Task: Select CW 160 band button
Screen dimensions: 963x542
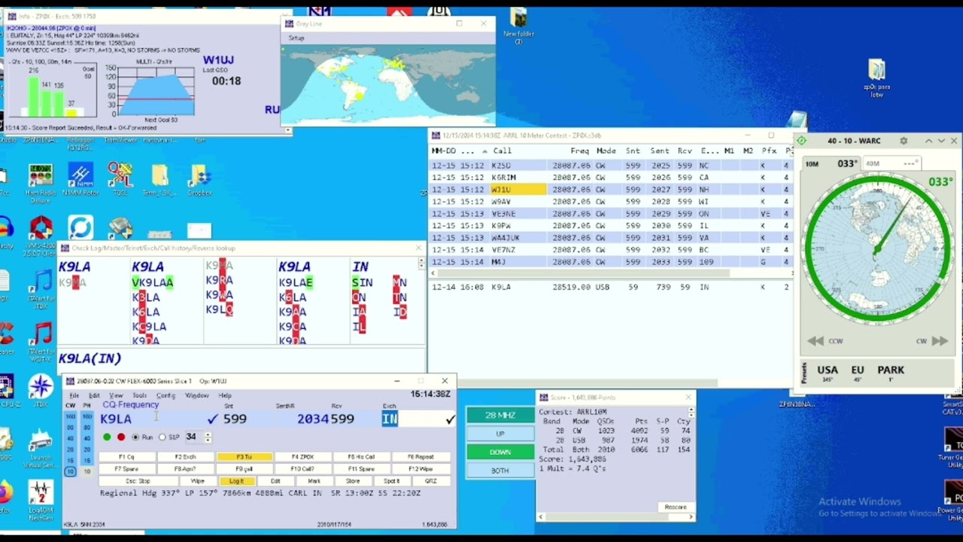Action: [x=70, y=416]
